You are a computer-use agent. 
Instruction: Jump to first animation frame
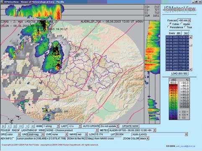point(4,126)
